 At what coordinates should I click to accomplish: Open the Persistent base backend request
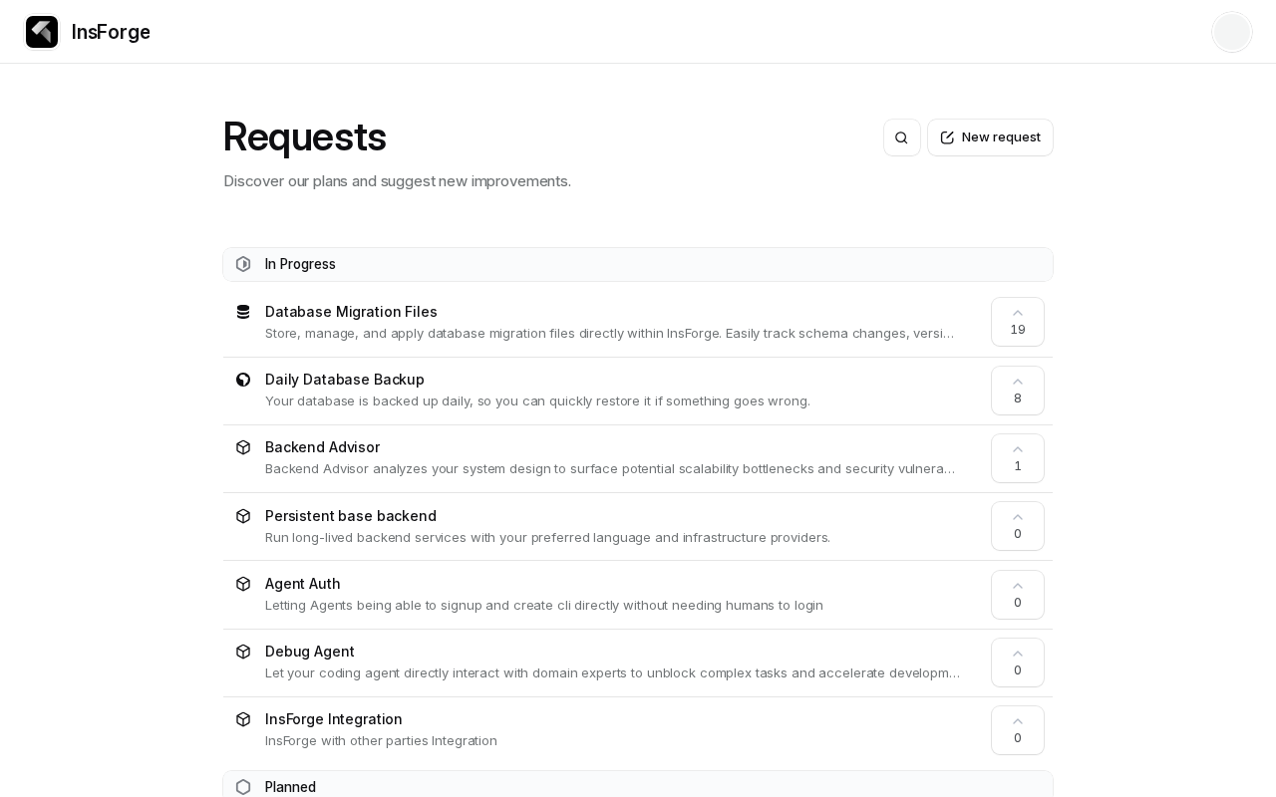click(x=351, y=516)
